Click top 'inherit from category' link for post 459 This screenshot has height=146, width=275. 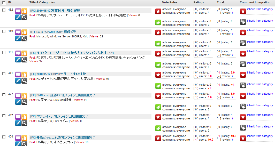coord(260,30)
